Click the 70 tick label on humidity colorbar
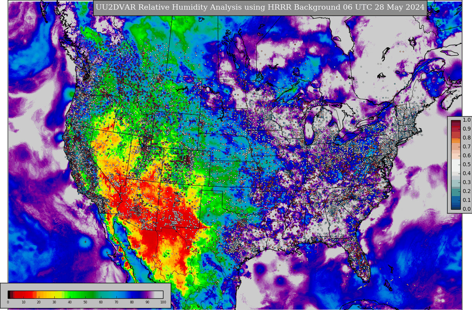Screen dimensions: 472x310 (x=116, y=302)
